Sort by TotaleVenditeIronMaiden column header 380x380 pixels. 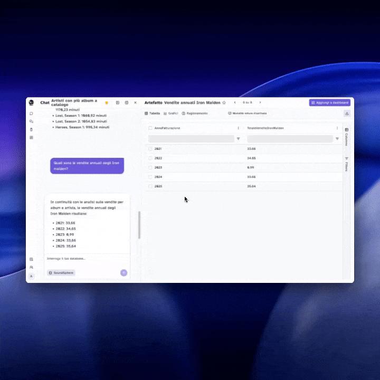pyautogui.click(x=265, y=128)
